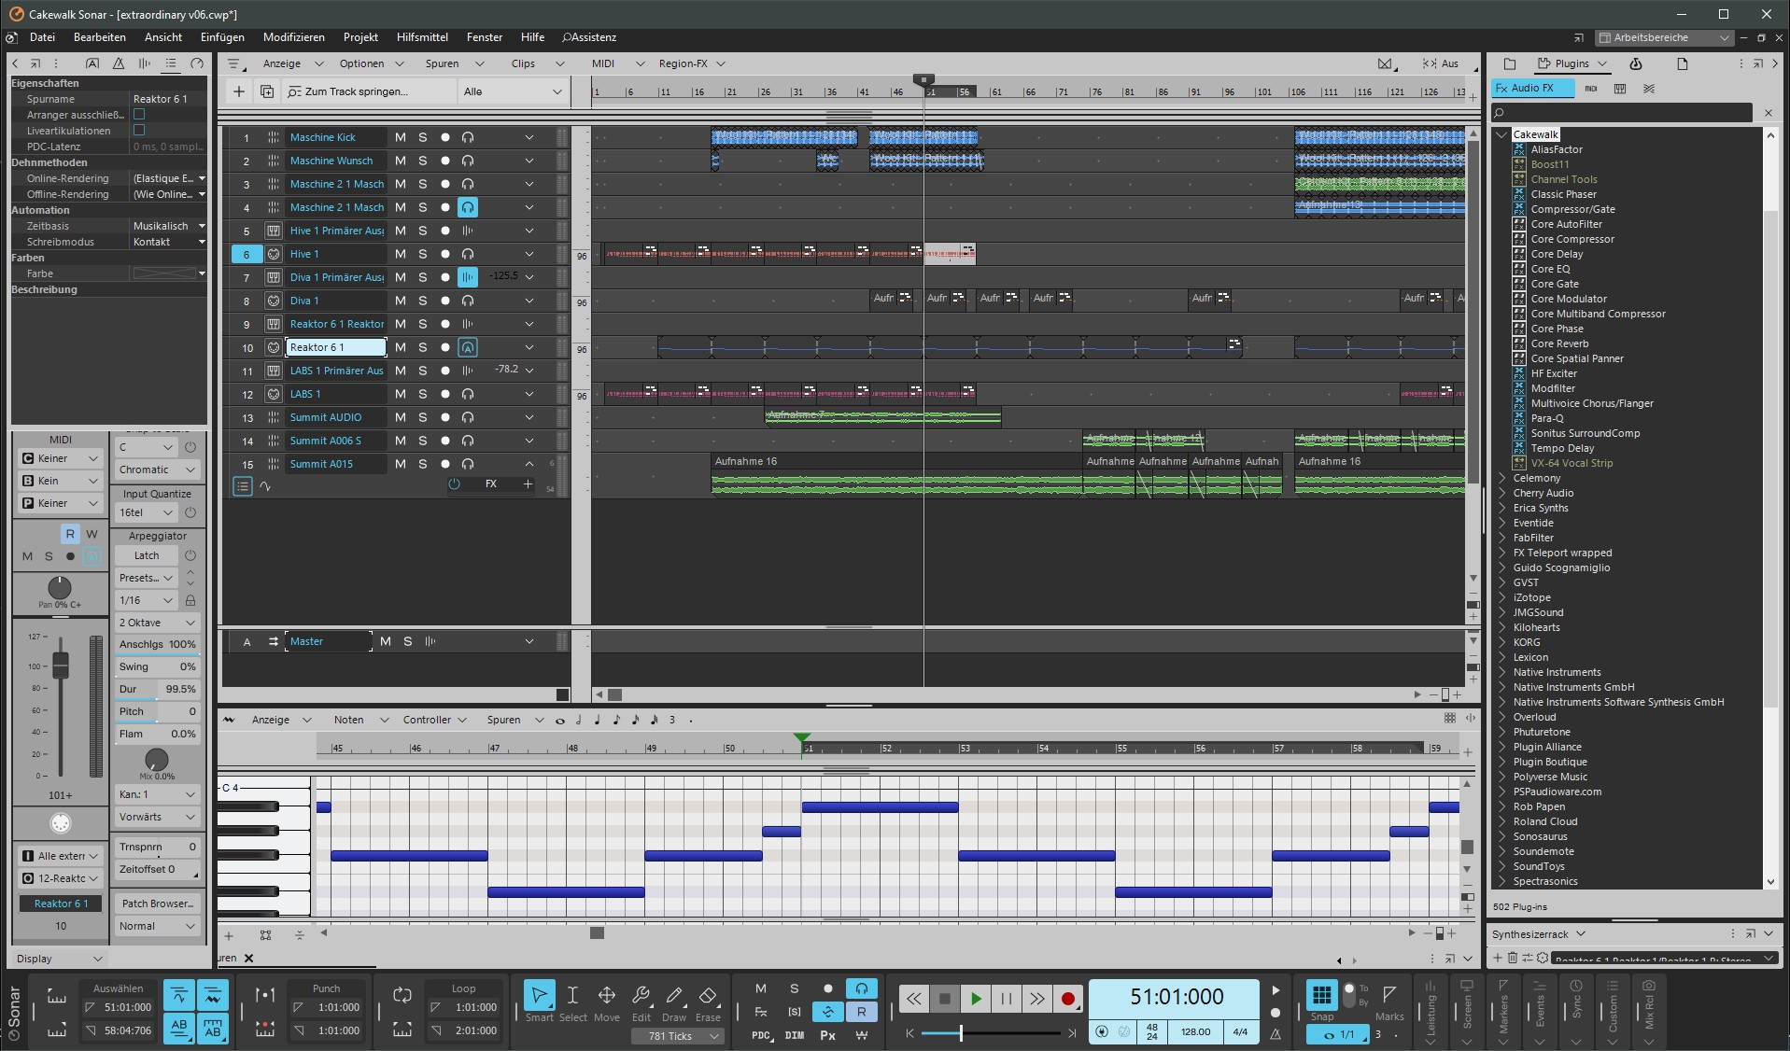Add a new track with plus icon
1790x1051 pixels.
click(239, 91)
